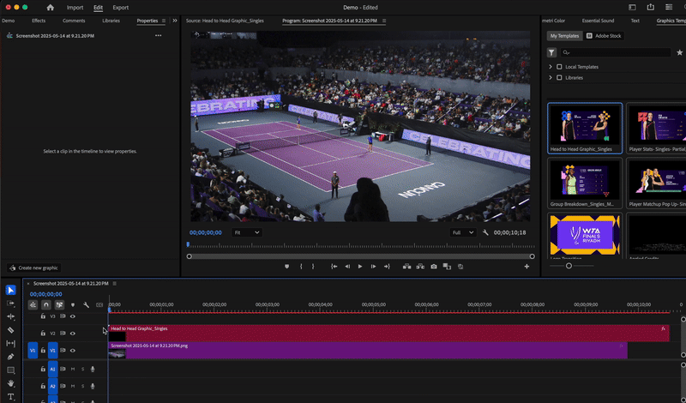Select the Pen tool
Image resolution: width=686 pixels, height=403 pixels.
pyautogui.click(x=11, y=357)
